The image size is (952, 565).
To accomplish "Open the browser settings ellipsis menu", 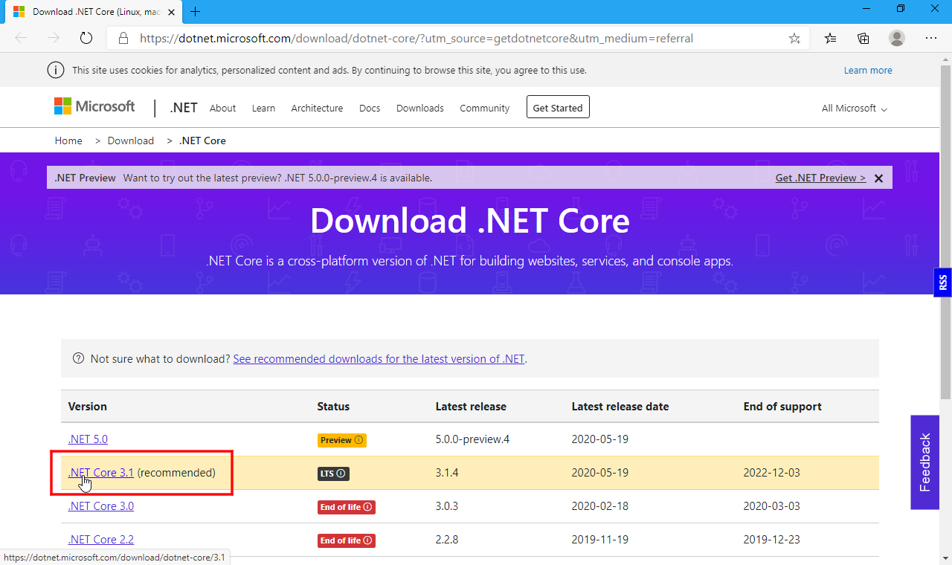I will (930, 39).
